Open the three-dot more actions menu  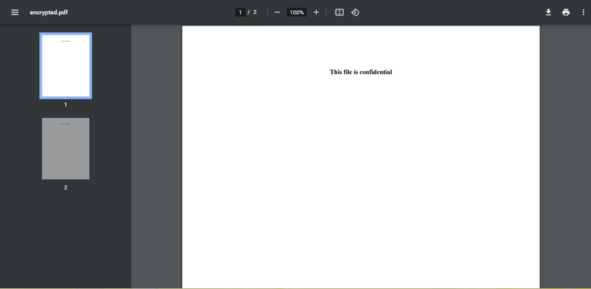pyautogui.click(x=583, y=12)
